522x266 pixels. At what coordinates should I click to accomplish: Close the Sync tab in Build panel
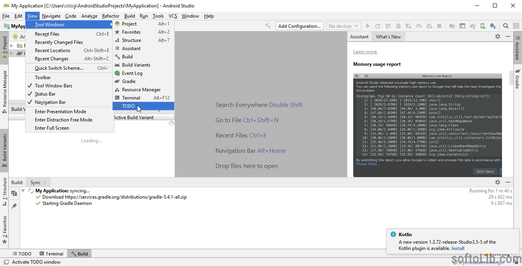pyautogui.click(x=45, y=183)
